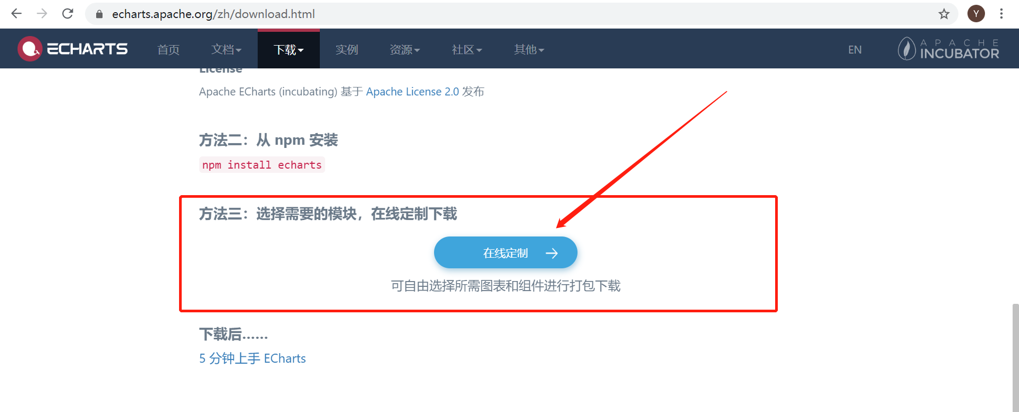Click the browser back arrow
The height and width of the screenshot is (412, 1019).
(x=16, y=14)
